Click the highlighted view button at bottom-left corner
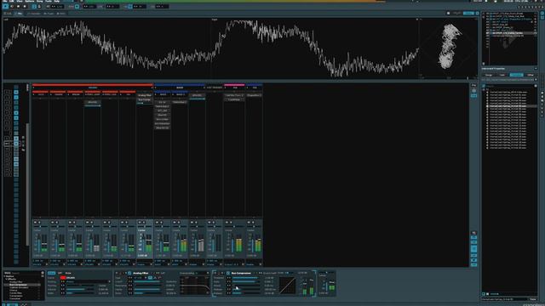Image resolution: width=545 pixels, height=306 pixels. (13, 304)
